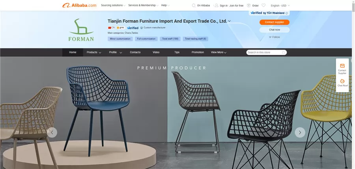Show next banner slide with right arrow
Image resolution: width=355 pixels, height=169 pixels.
point(300,133)
